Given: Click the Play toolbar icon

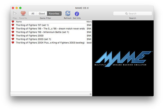Looking at the screenshot, I should tap(15, 13).
